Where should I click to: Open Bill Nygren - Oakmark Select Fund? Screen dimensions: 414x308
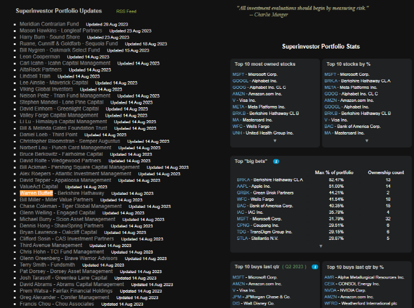click(x=60, y=50)
